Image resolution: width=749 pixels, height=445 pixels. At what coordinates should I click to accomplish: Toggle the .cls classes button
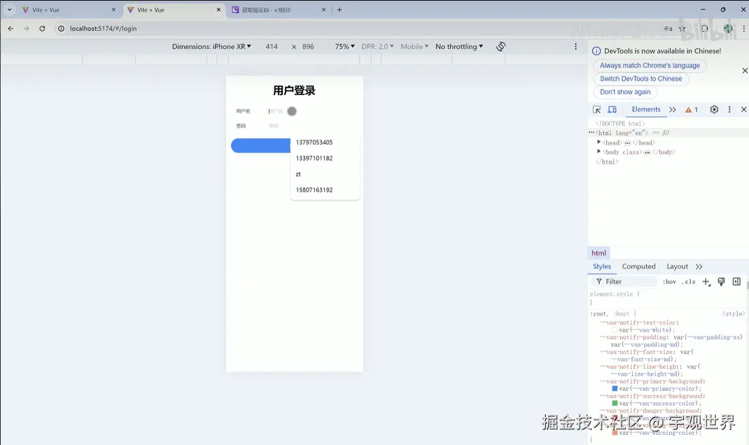point(689,282)
